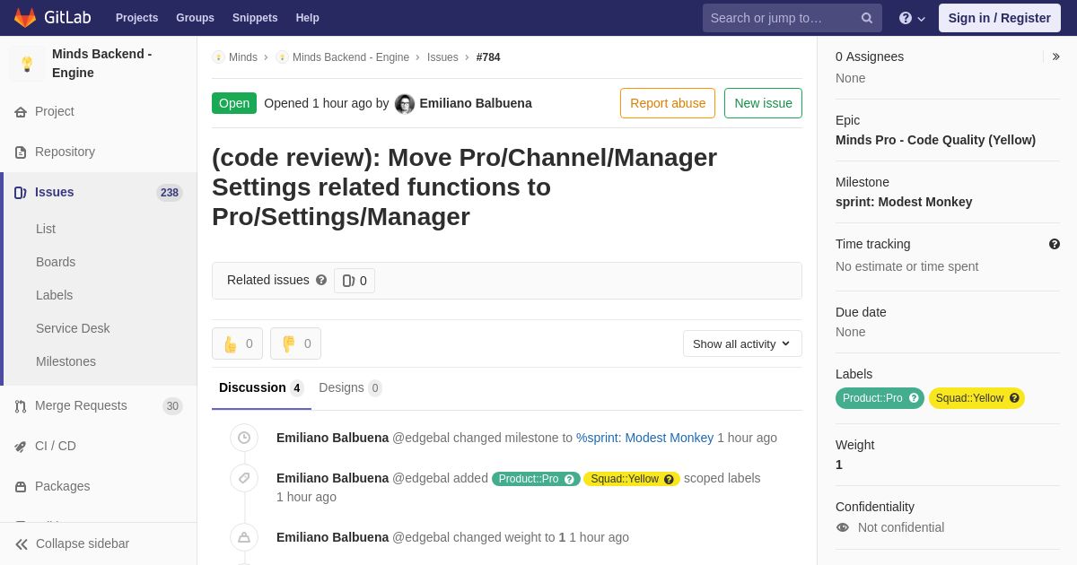The height and width of the screenshot is (565, 1077).
Task: Click Emiliano Balbuena's avatar in header
Action: (x=405, y=104)
